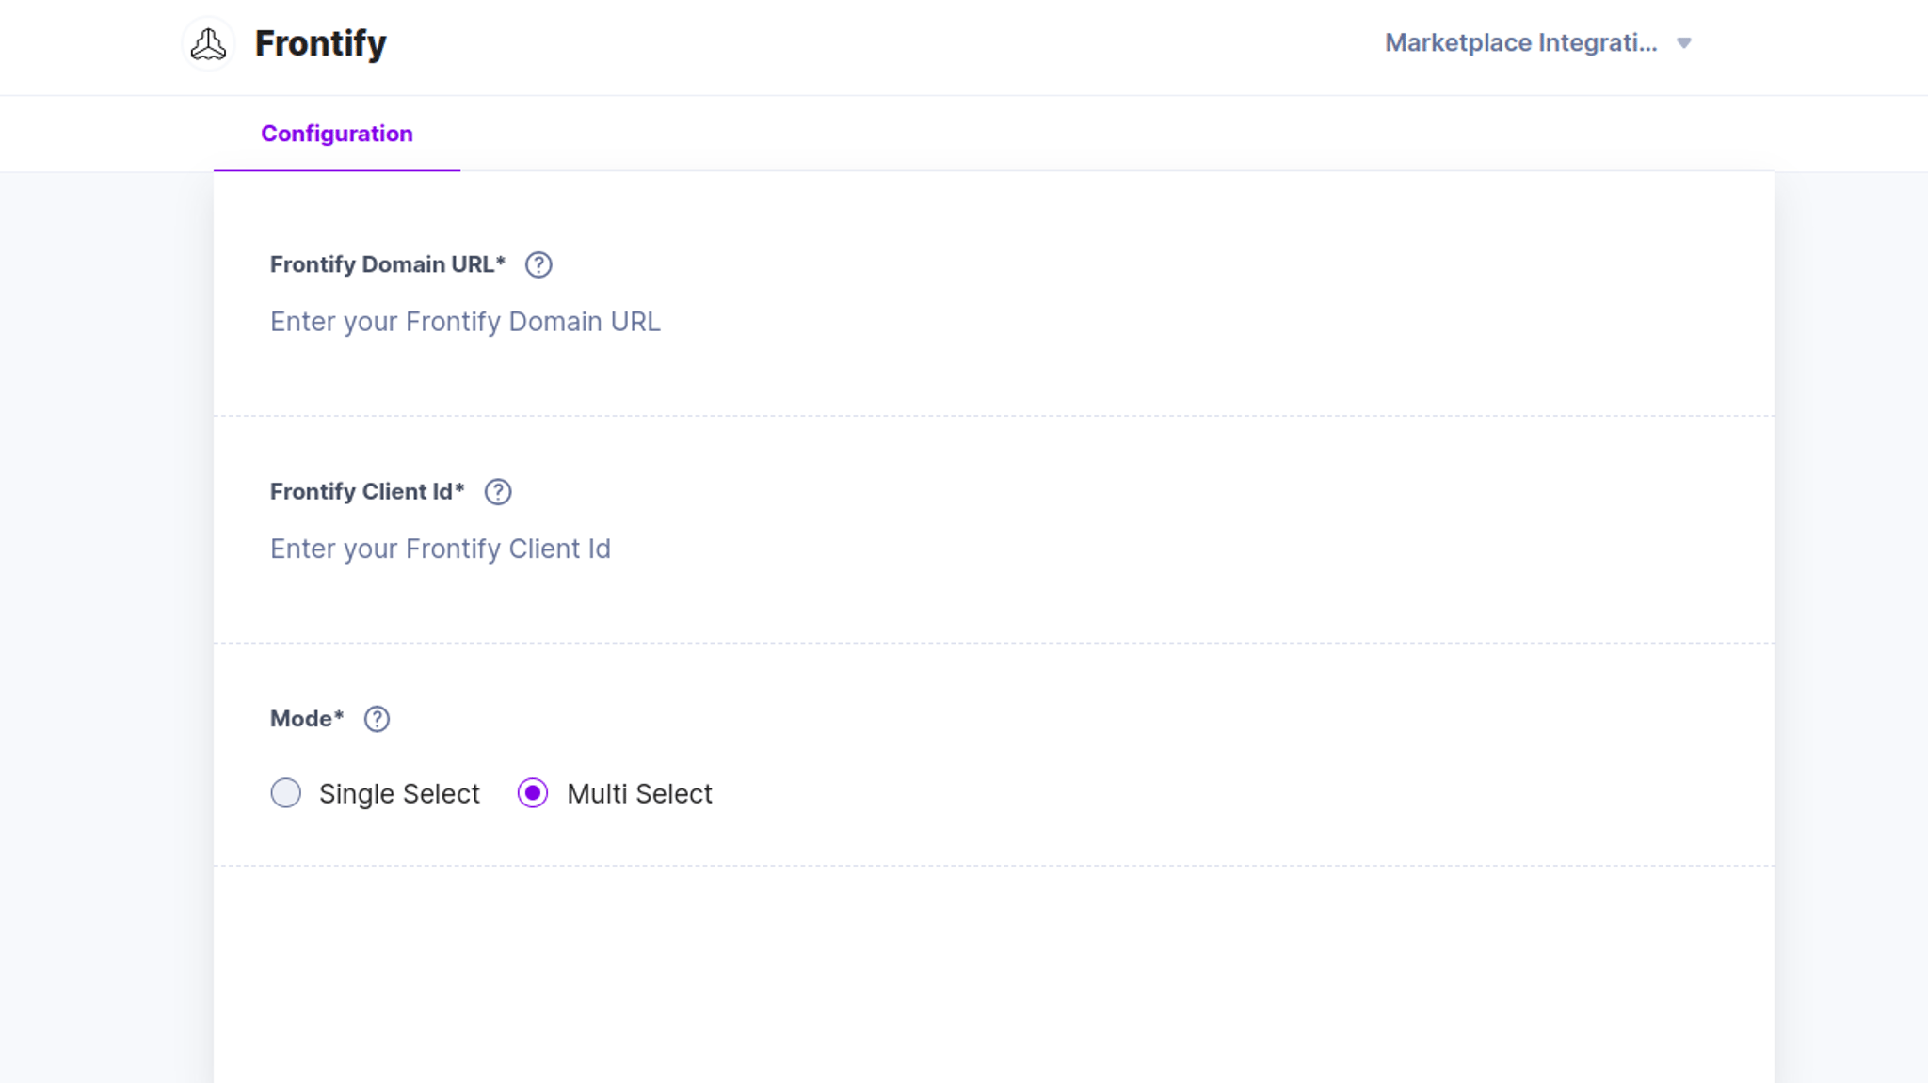1928x1083 pixels.
Task: Select the Single Select radio option
Action: coord(285,793)
